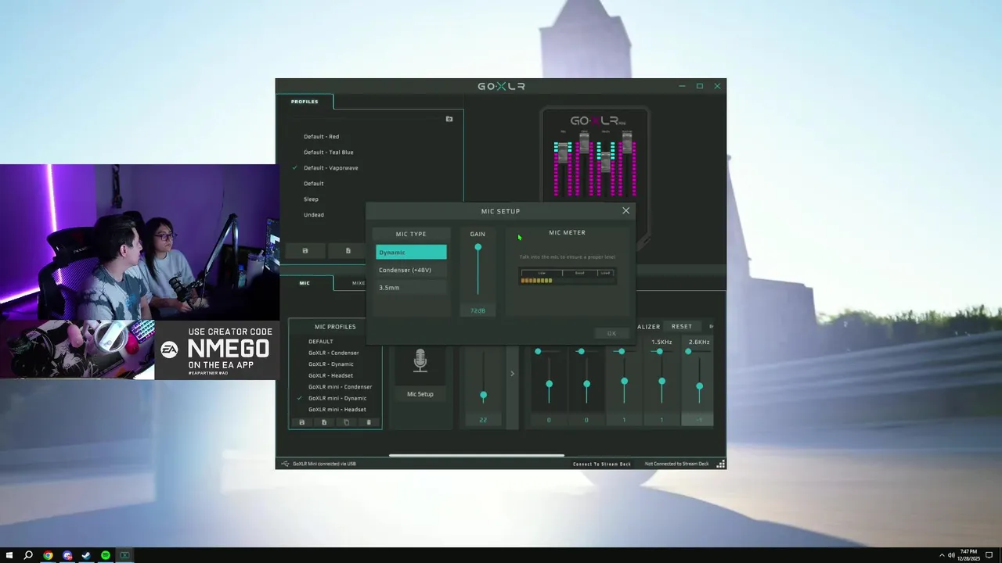Click the USB connection icon in the status bar
This screenshot has height=563, width=1002.
pyautogui.click(x=285, y=464)
